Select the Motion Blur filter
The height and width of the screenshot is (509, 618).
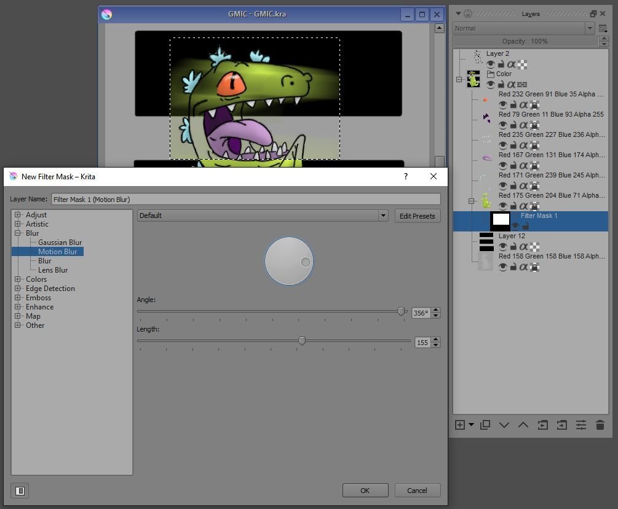pyautogui.click(x=58, y=252)
